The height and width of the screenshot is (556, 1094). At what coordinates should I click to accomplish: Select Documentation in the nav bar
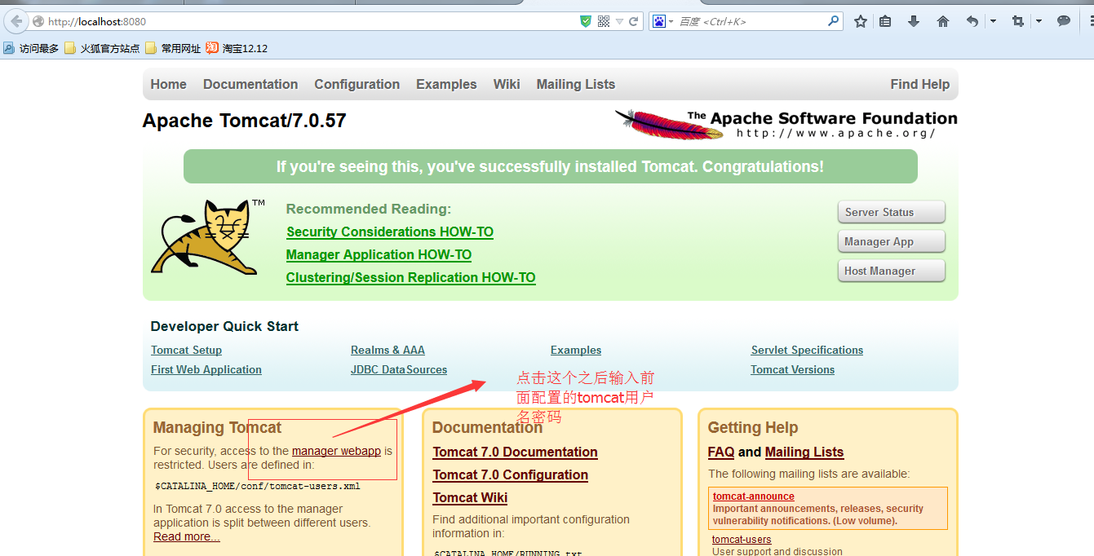(x=250, y=84)
